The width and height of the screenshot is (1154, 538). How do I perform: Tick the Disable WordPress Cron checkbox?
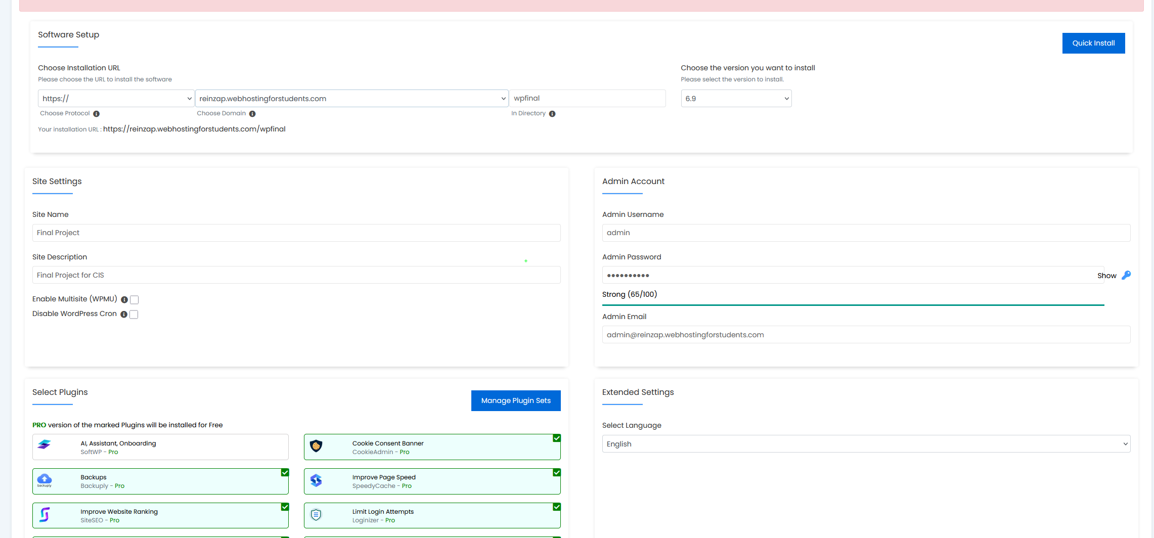pos(134,315)
